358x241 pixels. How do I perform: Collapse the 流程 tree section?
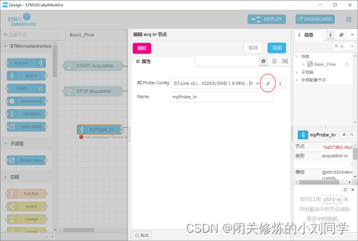coord(297,56)
